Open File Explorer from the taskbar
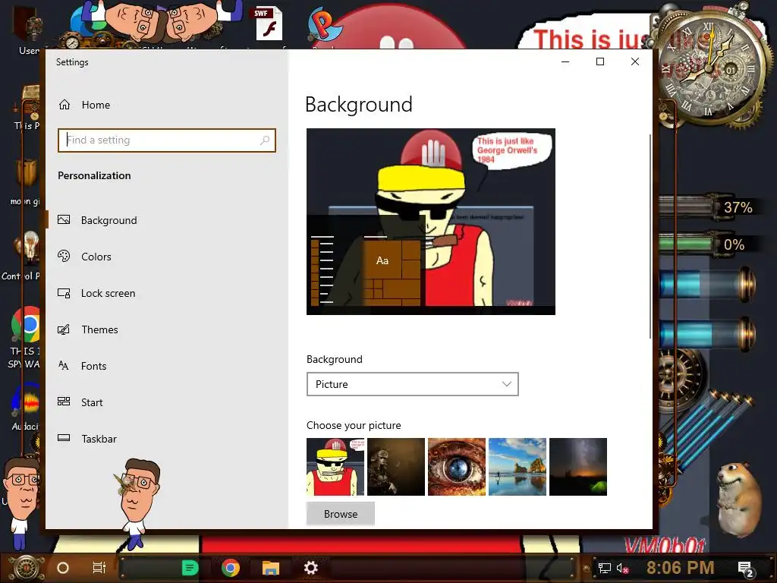The image size is (777, 583). [271, 568]
